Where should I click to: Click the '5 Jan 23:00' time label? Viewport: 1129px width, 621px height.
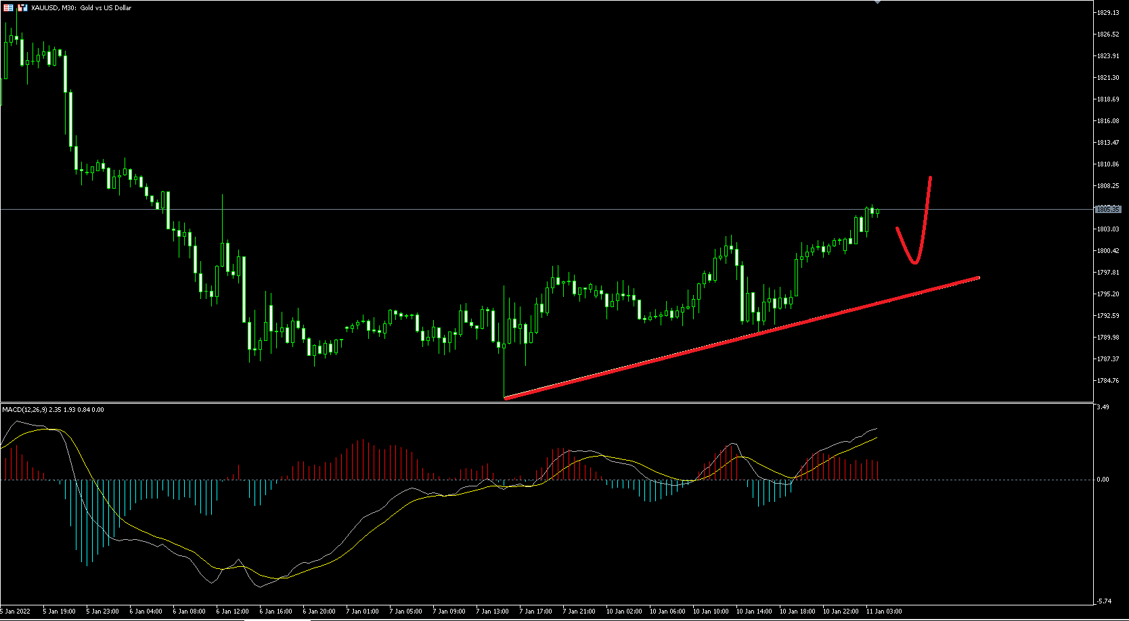103,612
